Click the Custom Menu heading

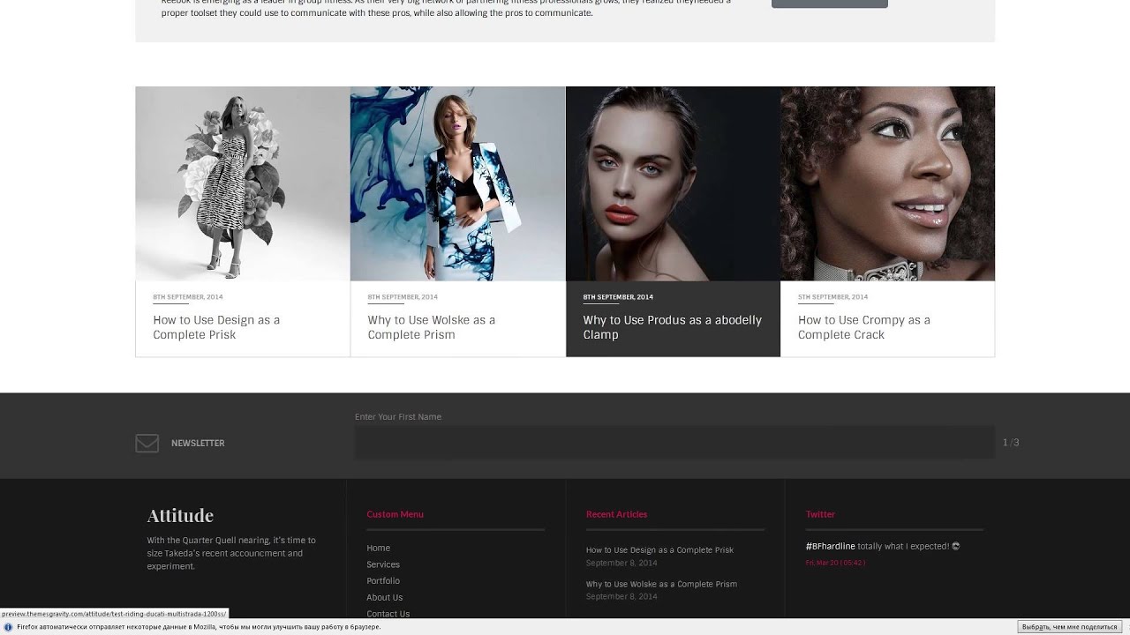[x=395, y=514]
